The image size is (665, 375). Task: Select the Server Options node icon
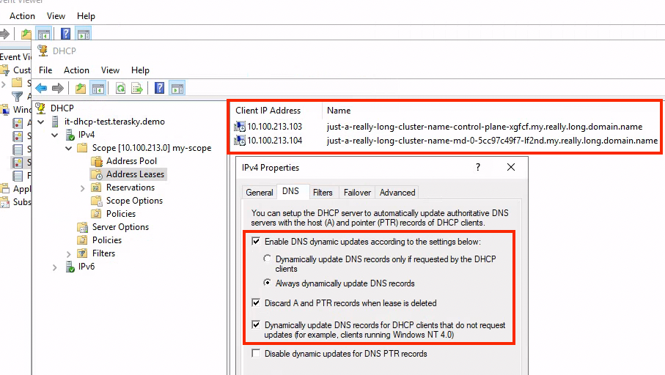click(x=83, y=227)
